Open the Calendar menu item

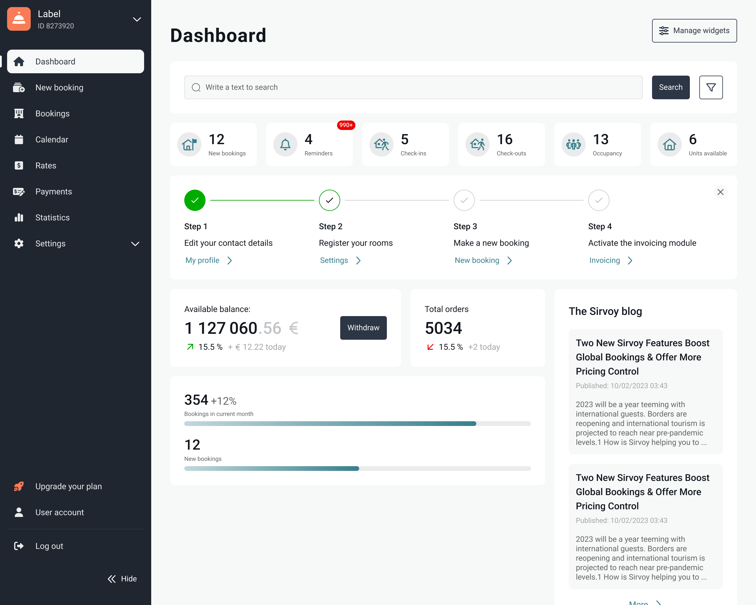[75, 139]
